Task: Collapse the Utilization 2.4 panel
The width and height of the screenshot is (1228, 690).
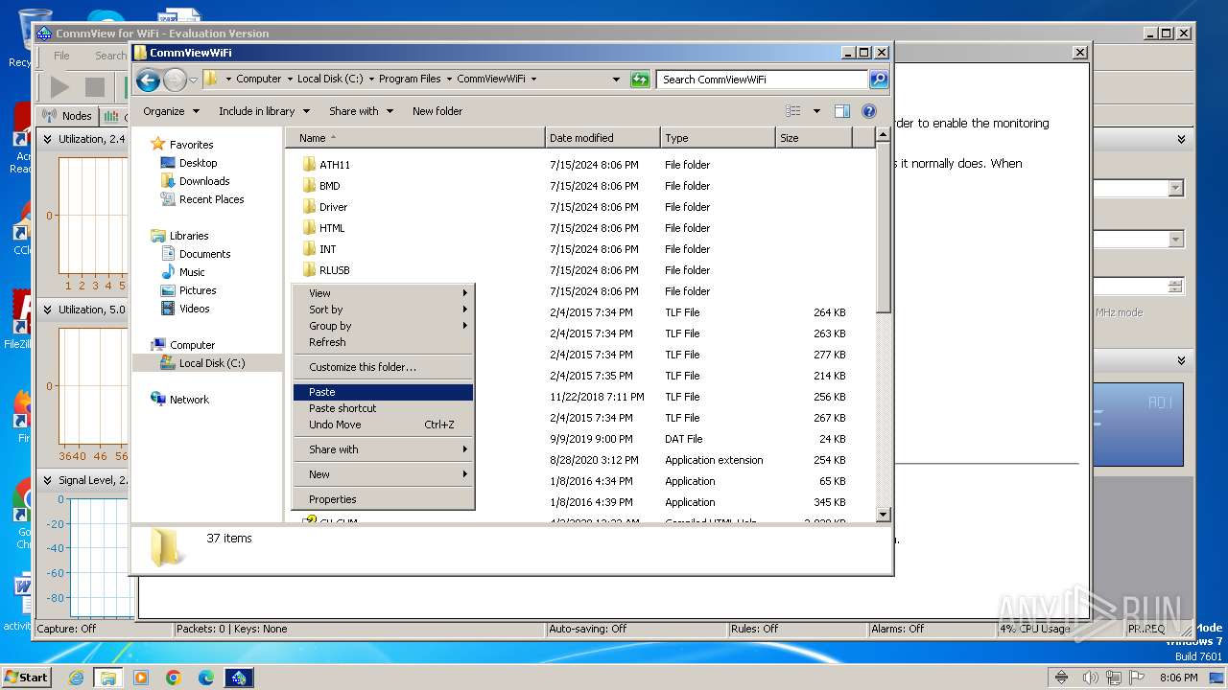Action: 48,139
